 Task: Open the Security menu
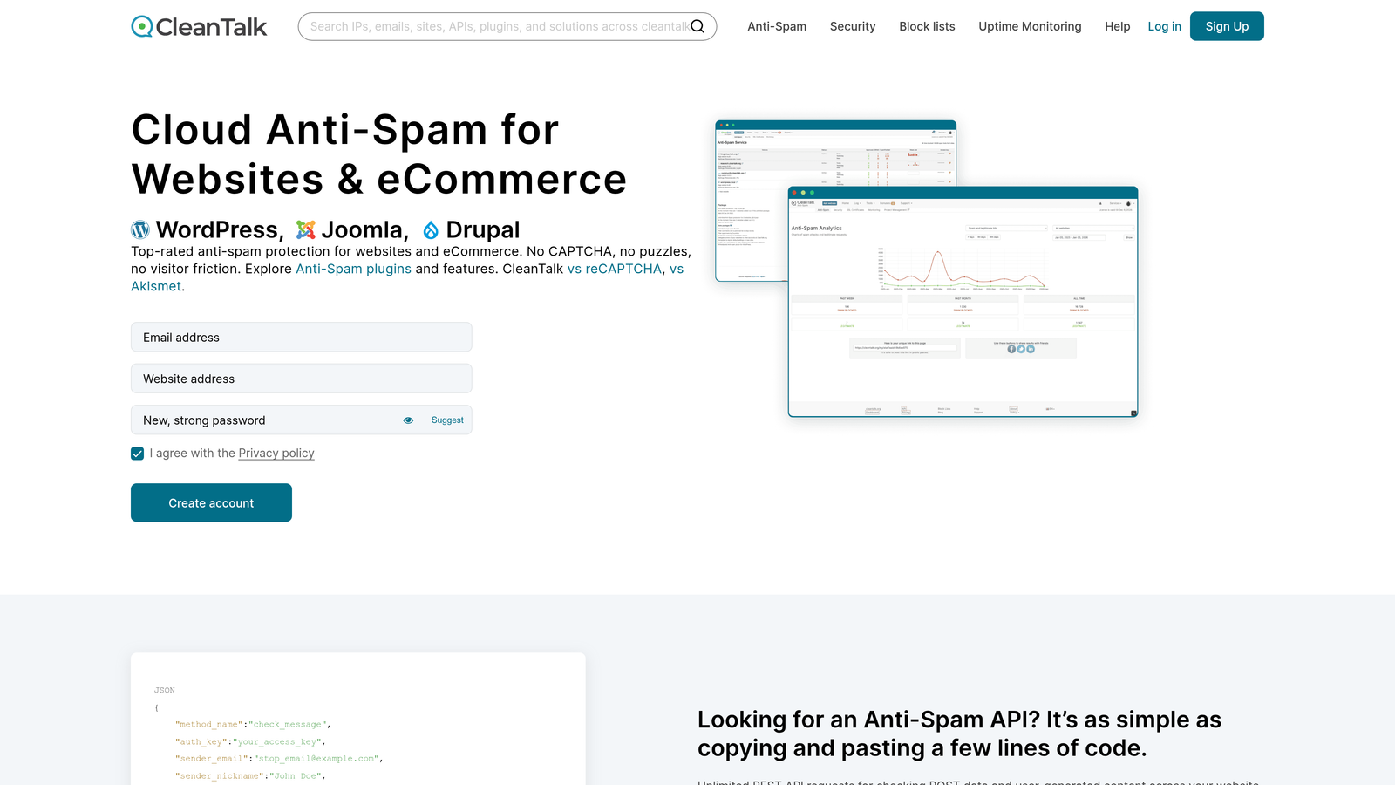coord(853,26)
